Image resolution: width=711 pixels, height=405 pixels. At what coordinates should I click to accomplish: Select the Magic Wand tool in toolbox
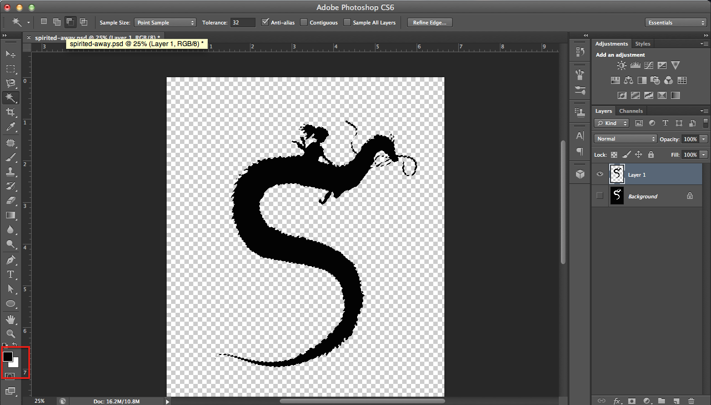click(11, 98)
